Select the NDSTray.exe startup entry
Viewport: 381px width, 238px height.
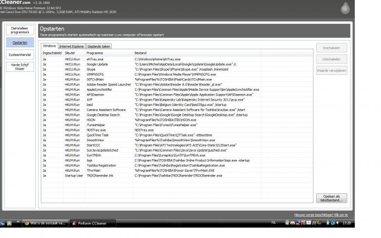tap(177, 130)
